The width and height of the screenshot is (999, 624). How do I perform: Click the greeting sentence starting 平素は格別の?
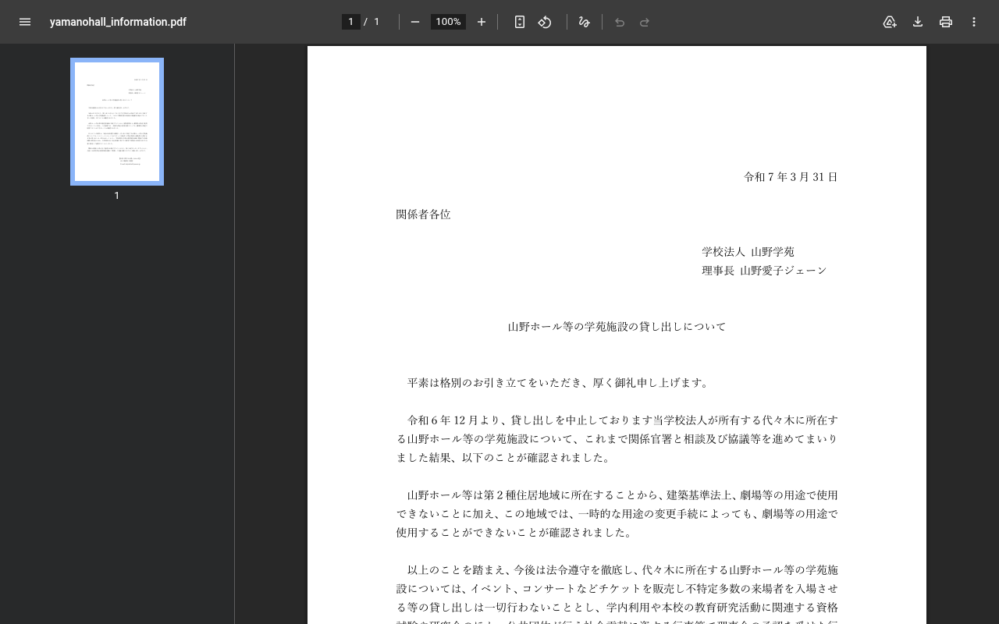point(558,383)
